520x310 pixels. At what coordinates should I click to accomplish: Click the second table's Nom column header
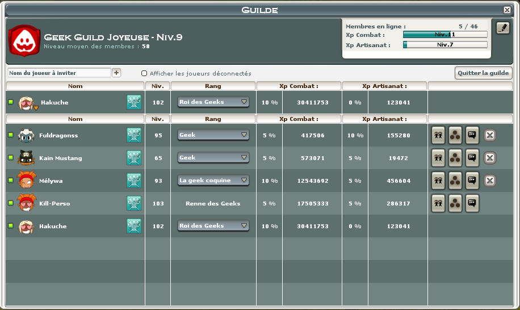point(75,119)
